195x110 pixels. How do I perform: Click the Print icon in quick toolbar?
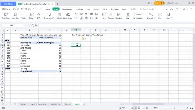[x=26, y=9]
